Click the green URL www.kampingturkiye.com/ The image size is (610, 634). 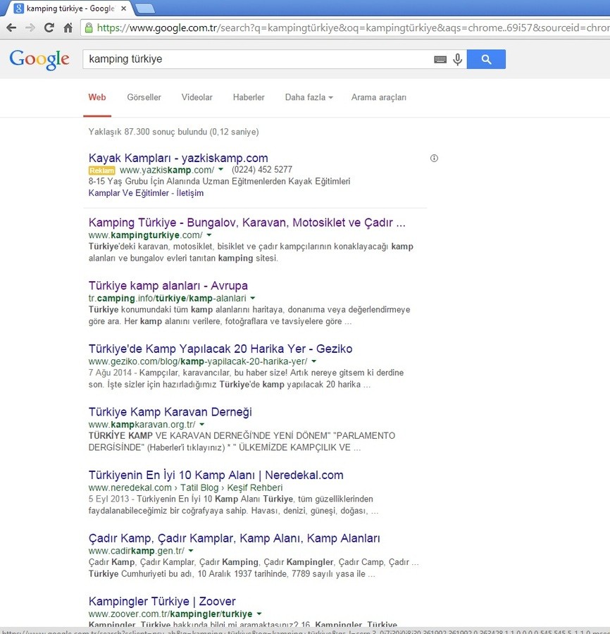[146, 235]
